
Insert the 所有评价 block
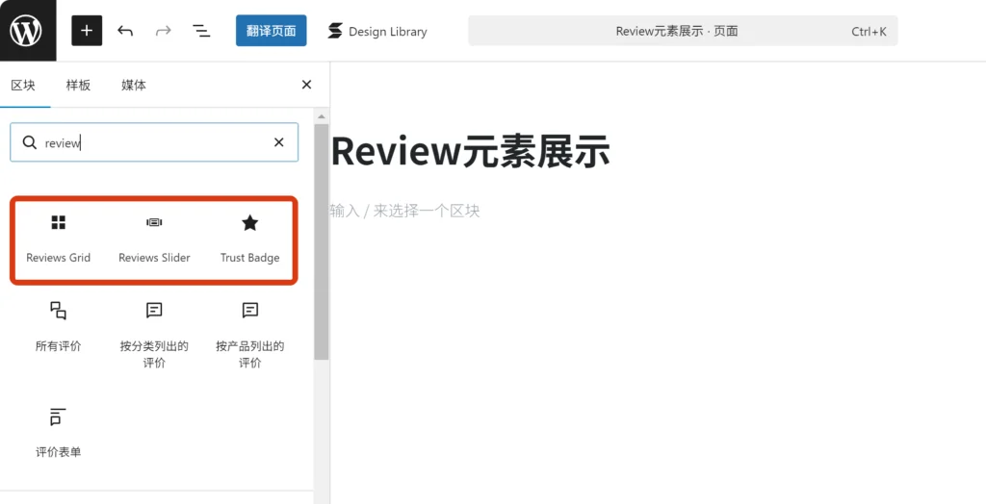[59, 327]
